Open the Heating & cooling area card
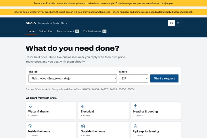 coord(156,110)
